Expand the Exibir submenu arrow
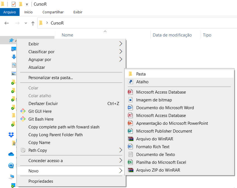The width and height of the screenshot is (237, 188). [x=121, y=44]
